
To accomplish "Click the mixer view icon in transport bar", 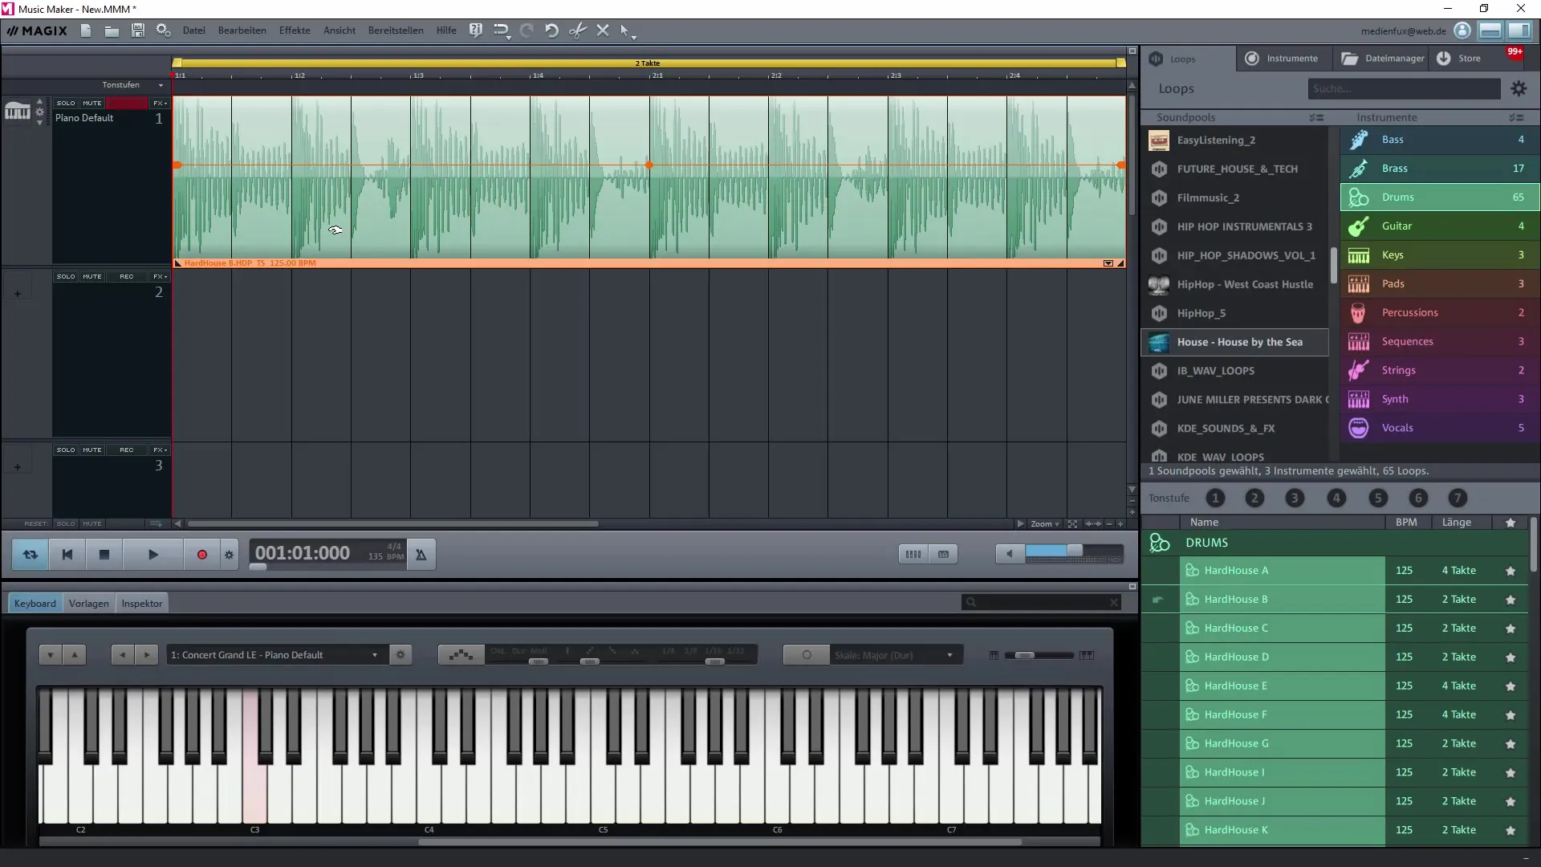I will tap(913, 554).
